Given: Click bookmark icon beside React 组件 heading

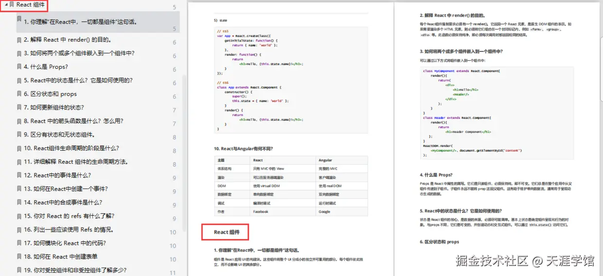Looking at the screenshot, I should coord(12,4).
